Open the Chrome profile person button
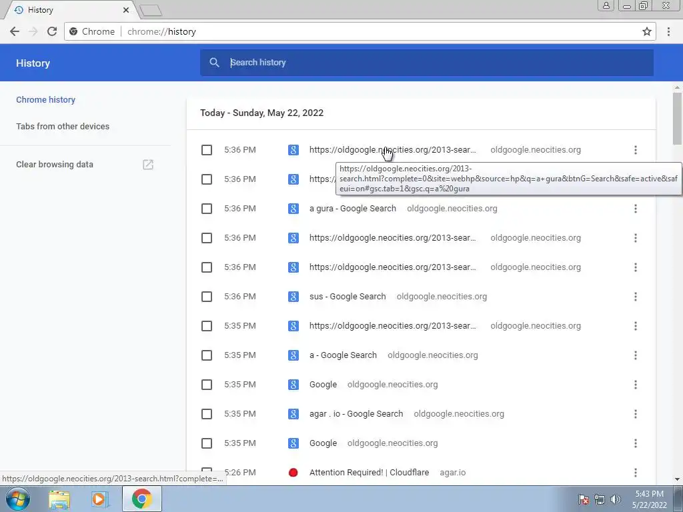The image size is (683, 512). (606, 5)
